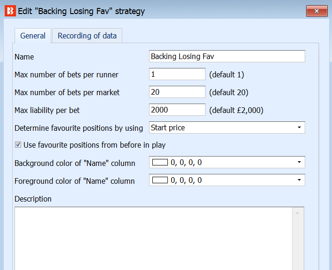Image resolution: width=332 pixels, height=270 pixels.
Task: Focus the Max number of bets per runner field
Action: pyautogui.click(x=177, y=74)
